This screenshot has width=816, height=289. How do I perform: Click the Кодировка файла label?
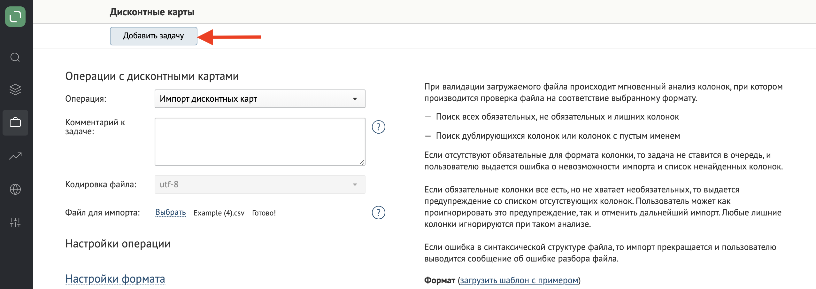click(101, 184)
